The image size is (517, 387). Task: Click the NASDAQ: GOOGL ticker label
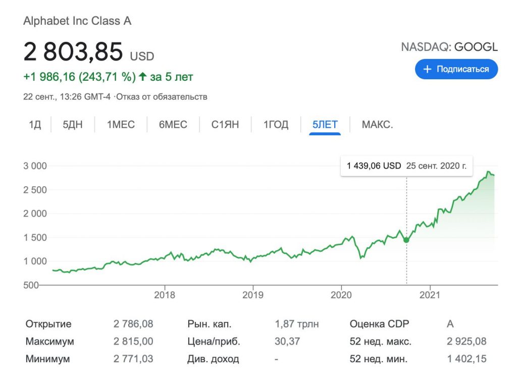449,47
